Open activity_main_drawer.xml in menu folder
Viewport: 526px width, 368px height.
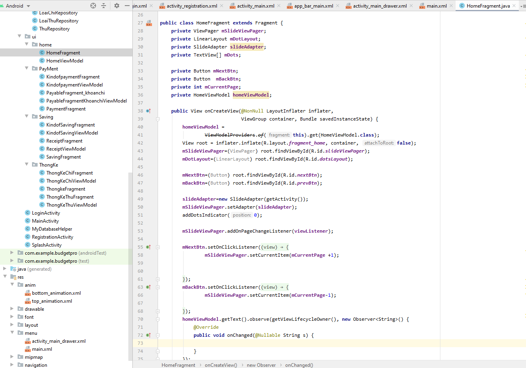59,341
